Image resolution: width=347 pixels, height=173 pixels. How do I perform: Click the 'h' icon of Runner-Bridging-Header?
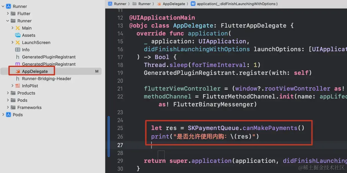tap(18, 79)
